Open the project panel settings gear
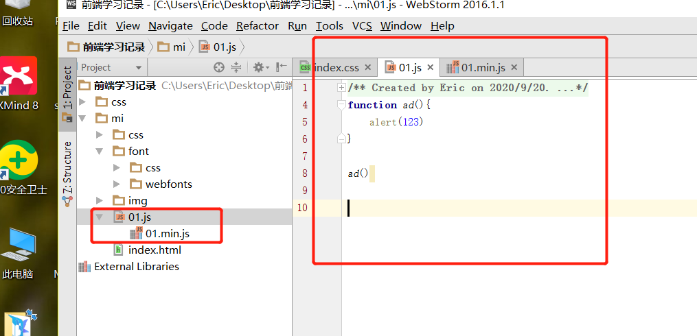697x336 pixels. pyautogui.click(x=261, y=67)
